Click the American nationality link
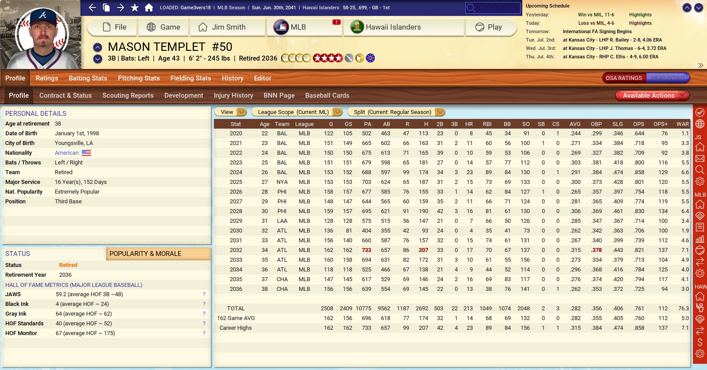707x370 pixels. (x=67, y=153)
